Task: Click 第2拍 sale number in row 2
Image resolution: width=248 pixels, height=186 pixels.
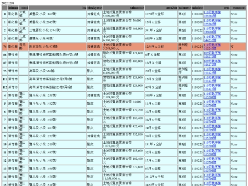Action: pos(185,30)
